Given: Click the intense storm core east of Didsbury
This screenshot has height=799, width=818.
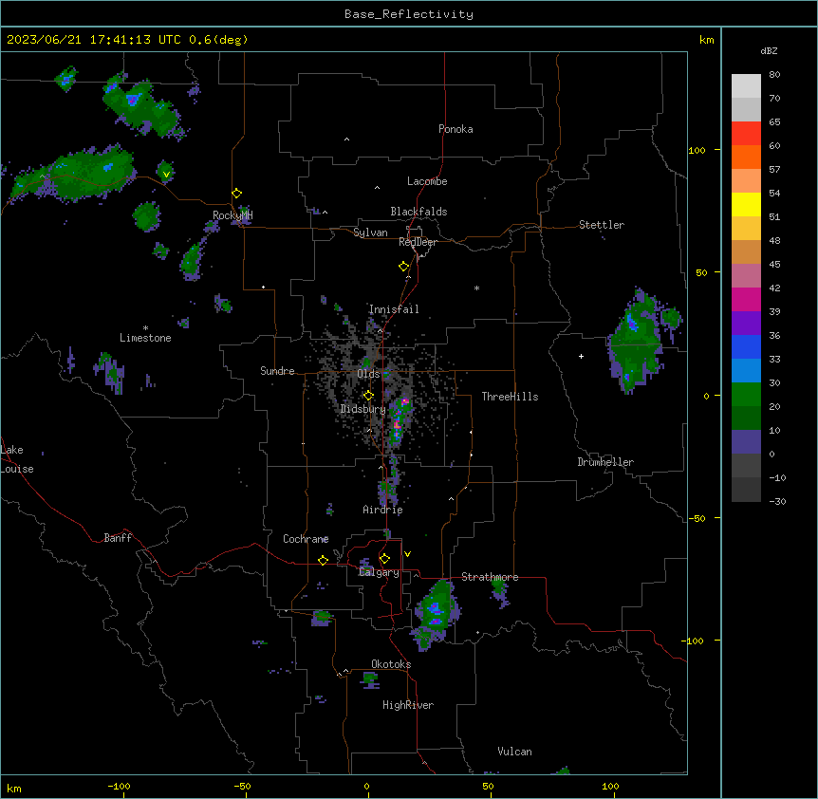Looking at the screenshot, I should coord(399,420).
